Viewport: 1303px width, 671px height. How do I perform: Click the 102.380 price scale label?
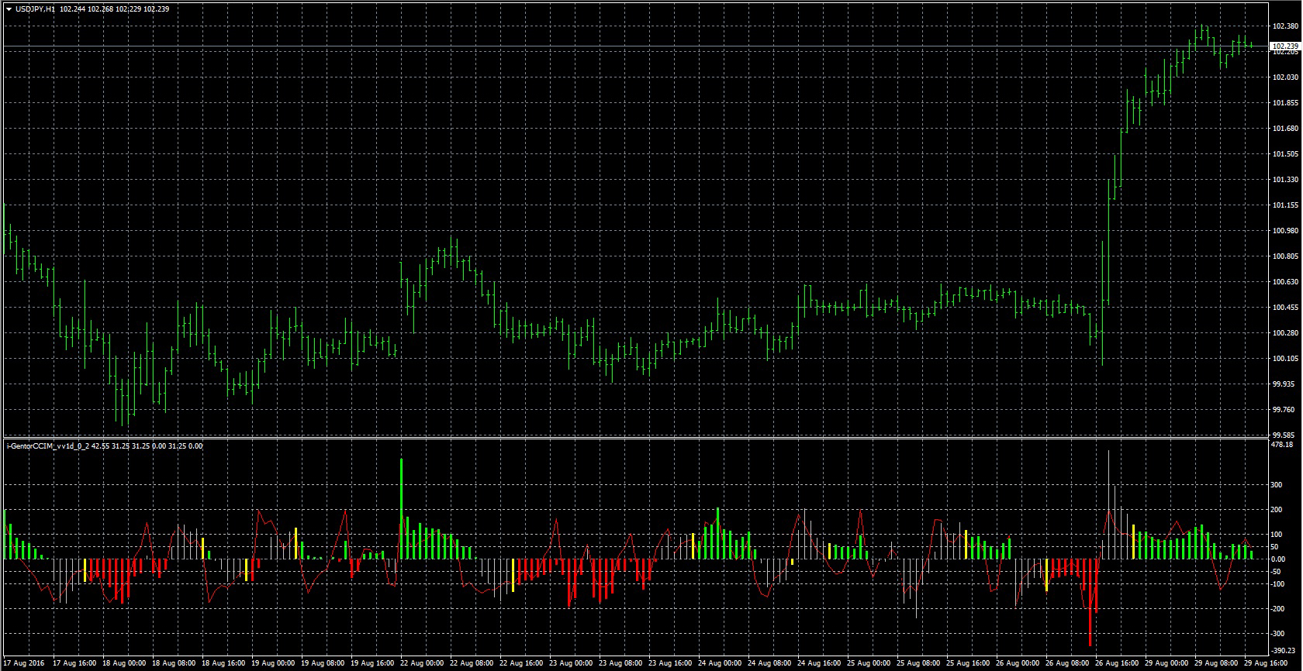pyautogui.click(x=1285, y=26)
